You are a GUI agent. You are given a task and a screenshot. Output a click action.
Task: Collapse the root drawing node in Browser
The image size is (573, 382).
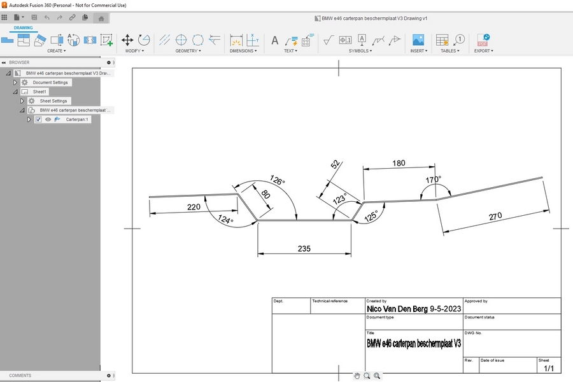[8, 73]
